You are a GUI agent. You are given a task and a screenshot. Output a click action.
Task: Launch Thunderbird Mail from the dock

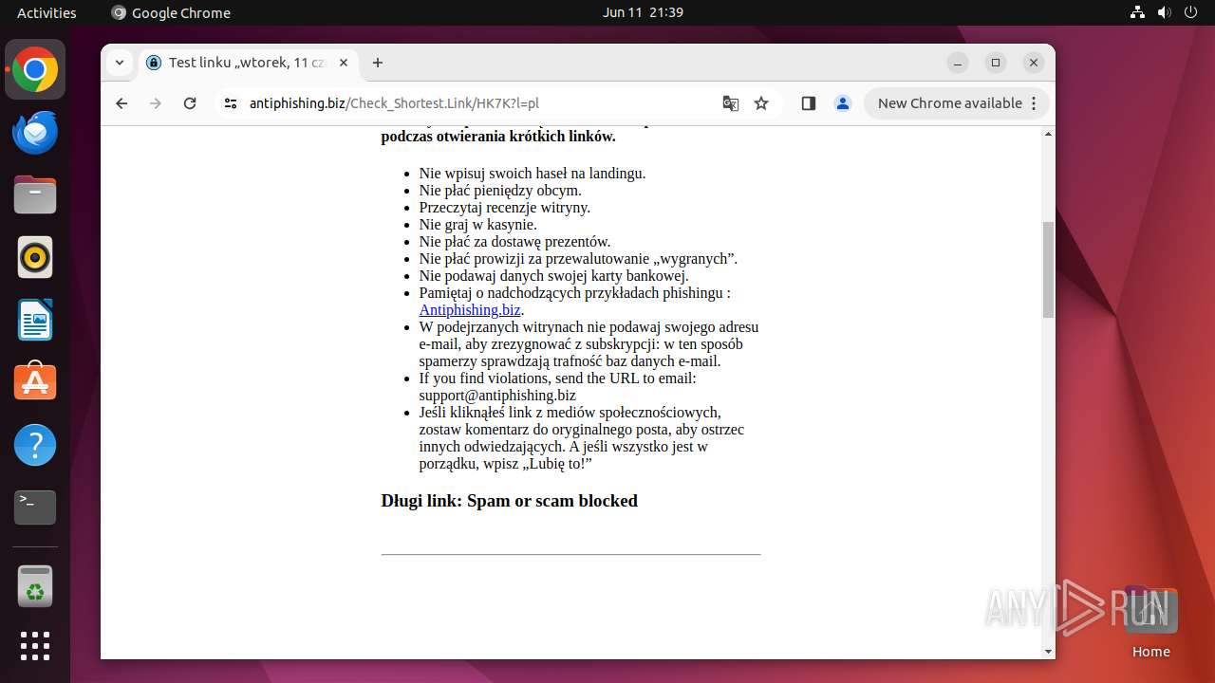click(x=35, y=132)
